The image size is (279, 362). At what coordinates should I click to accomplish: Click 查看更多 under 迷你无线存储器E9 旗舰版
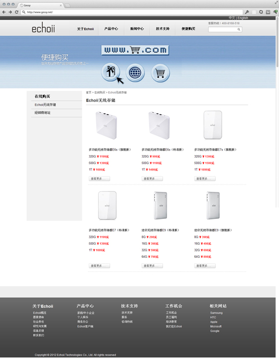point(205,266)
